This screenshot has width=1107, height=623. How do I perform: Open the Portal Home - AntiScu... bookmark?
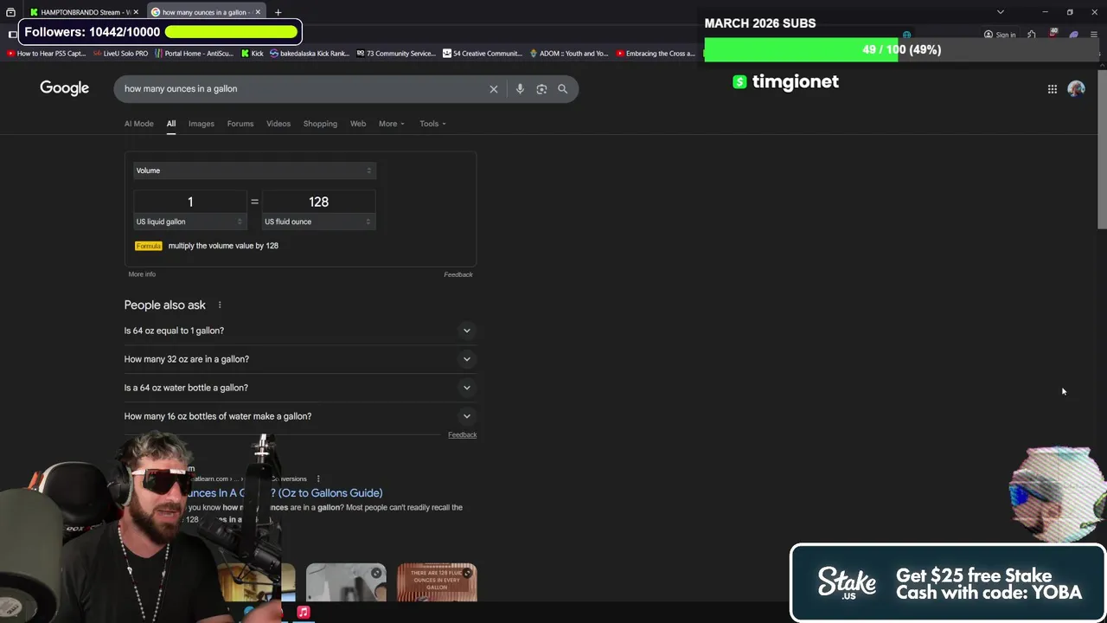pos(194,54)
